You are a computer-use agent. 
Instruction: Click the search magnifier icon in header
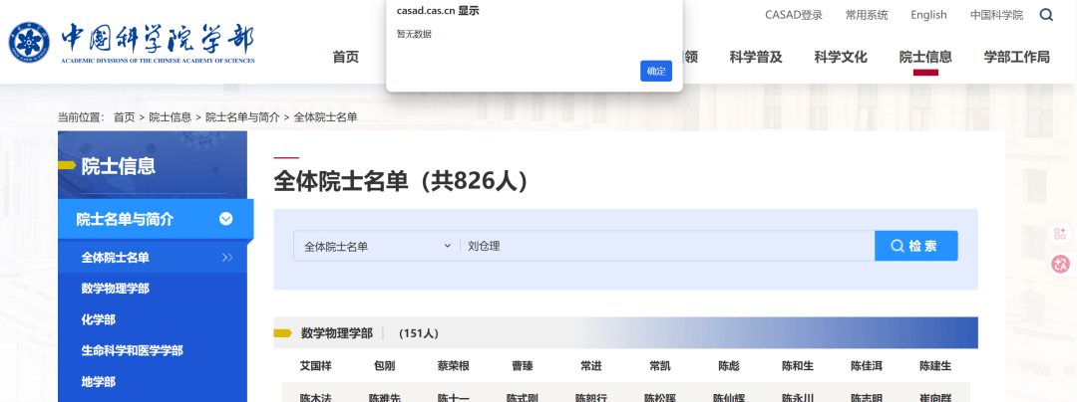click(x=1046, y=15)
